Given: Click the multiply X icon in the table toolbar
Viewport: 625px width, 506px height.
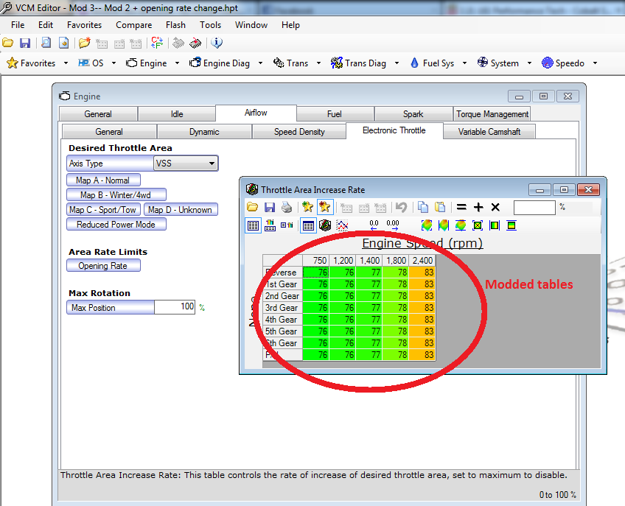Looking at the screenshot, I should pyautogui.click(x=495, y=207).
